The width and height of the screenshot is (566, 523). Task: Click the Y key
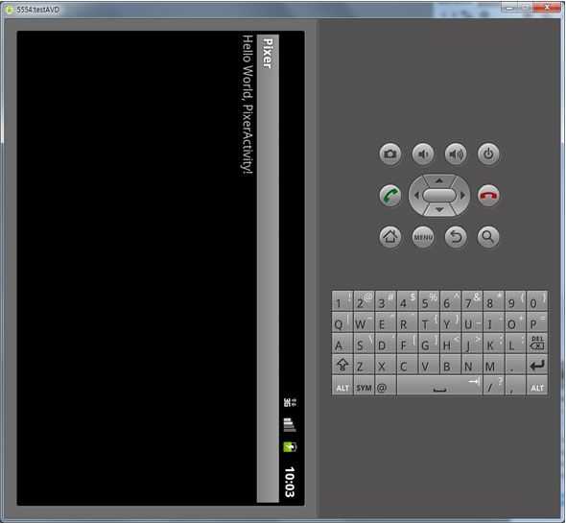[x=451, y=321]
